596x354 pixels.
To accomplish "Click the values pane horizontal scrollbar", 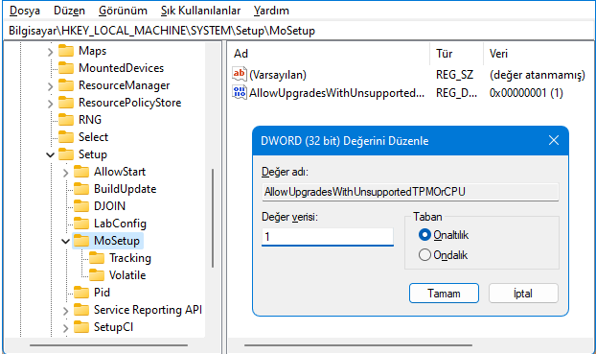I will click(x=358, y=345).
